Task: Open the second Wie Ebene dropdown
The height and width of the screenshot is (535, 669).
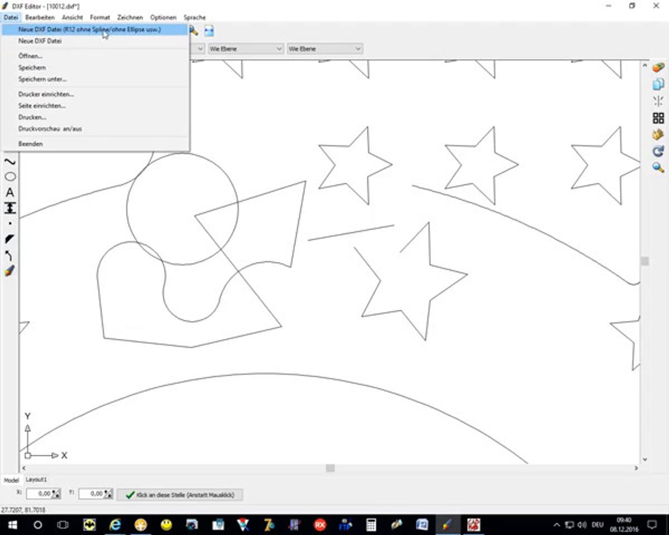Action: tap(324, 48)
